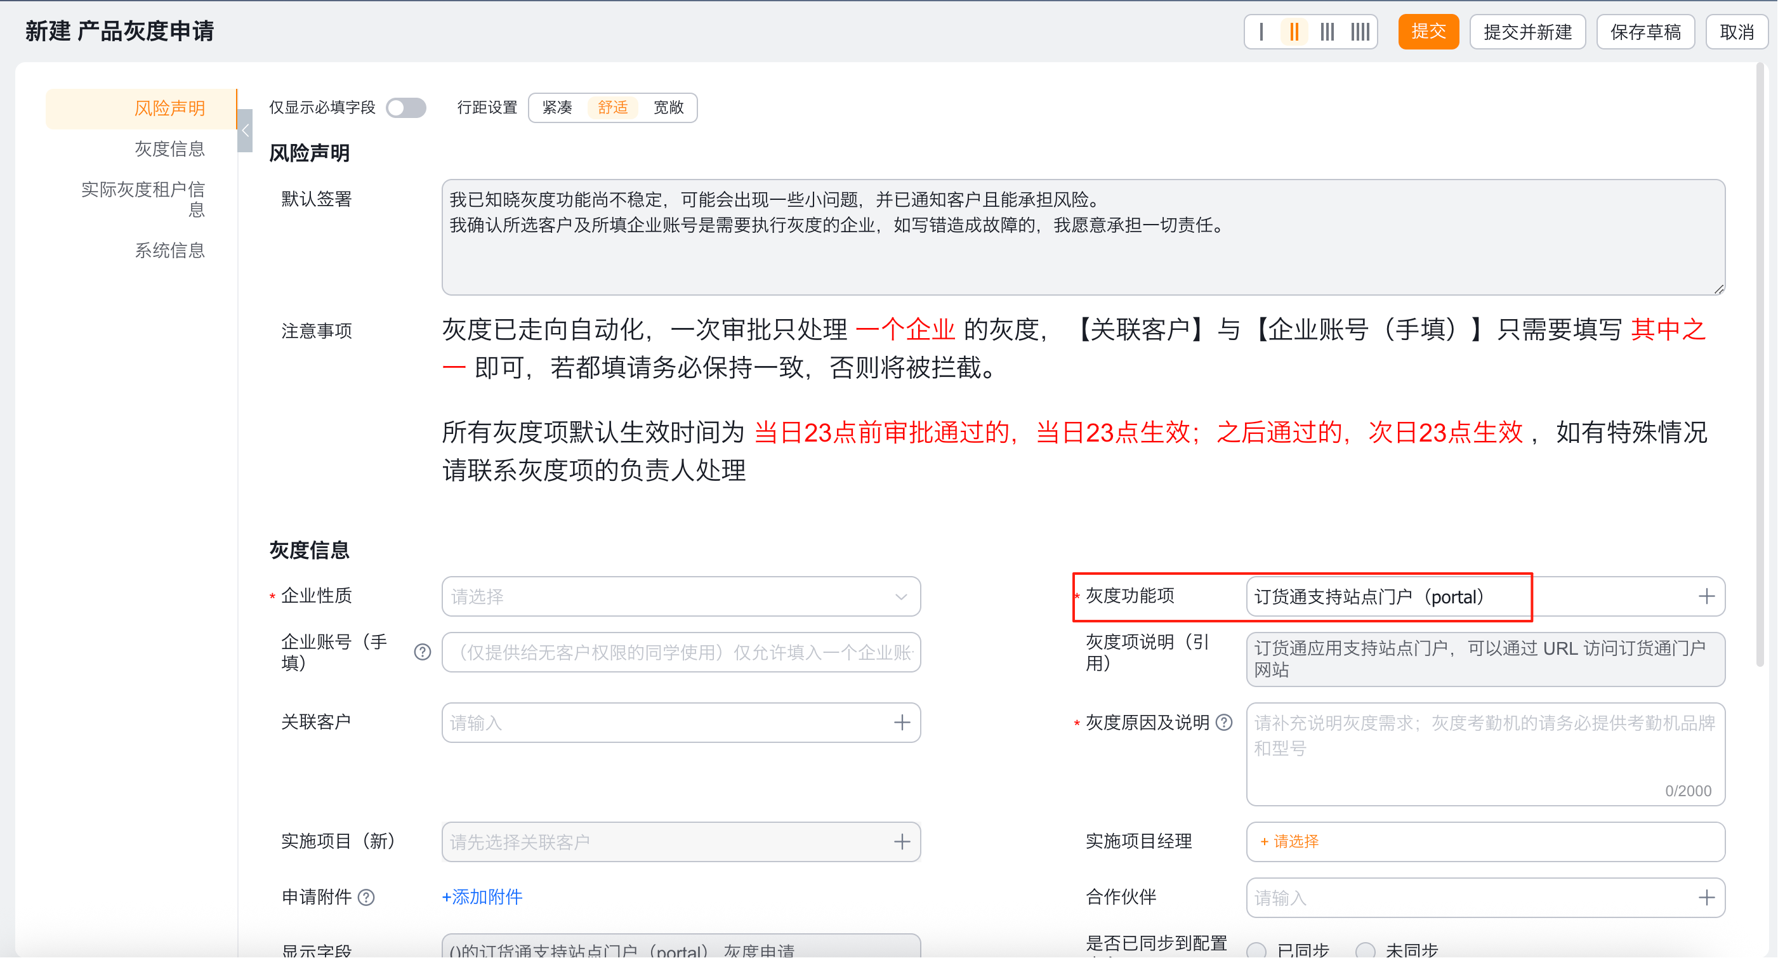This screenshot has height=958, width=1778.
Task: Go to 系统信息 section in sidebar
Action: (169, 250)
